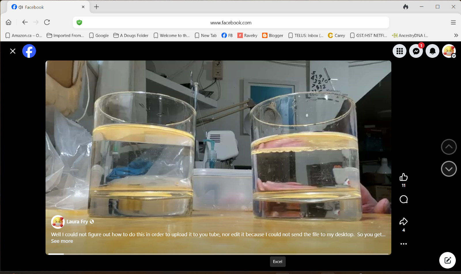
Task: Go to Facebook home via logo
Action: (29, 51)
